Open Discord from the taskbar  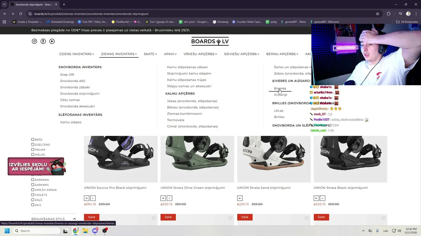pos(95,231)
